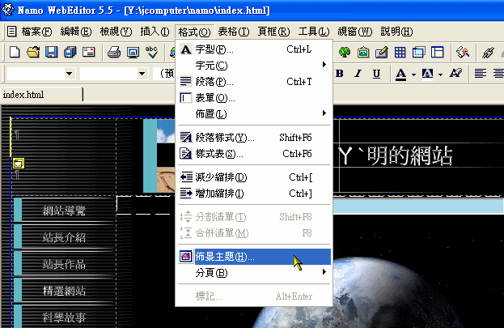Open the 頁框(R) menu
504x328 pixels.
(x=274, y=32)
